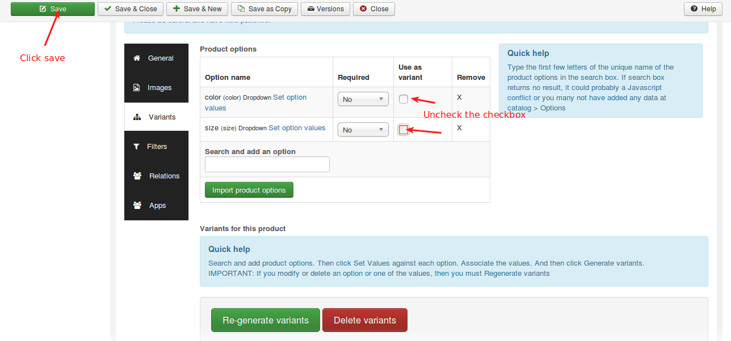Switch to the General tab

pos(156,58)
